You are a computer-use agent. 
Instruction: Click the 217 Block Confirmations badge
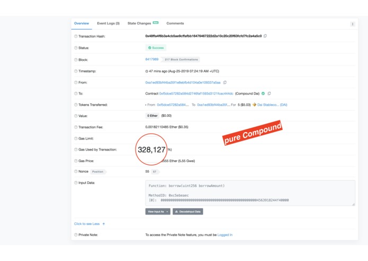click(x=181, y=60)
